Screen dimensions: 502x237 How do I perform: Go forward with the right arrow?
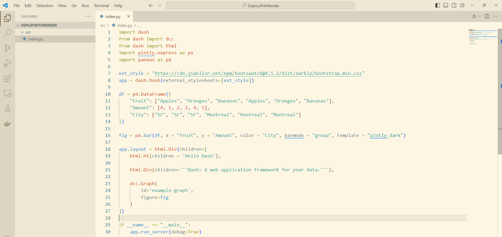pyautogui.click(x=159, y=5)
